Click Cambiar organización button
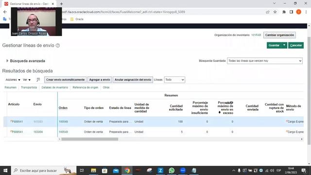 coord(279,35)
